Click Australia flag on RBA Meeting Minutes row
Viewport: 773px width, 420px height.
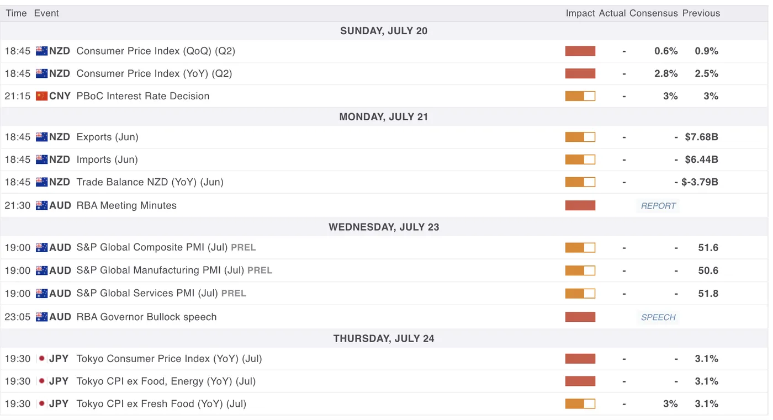click(x=41, y=205)
